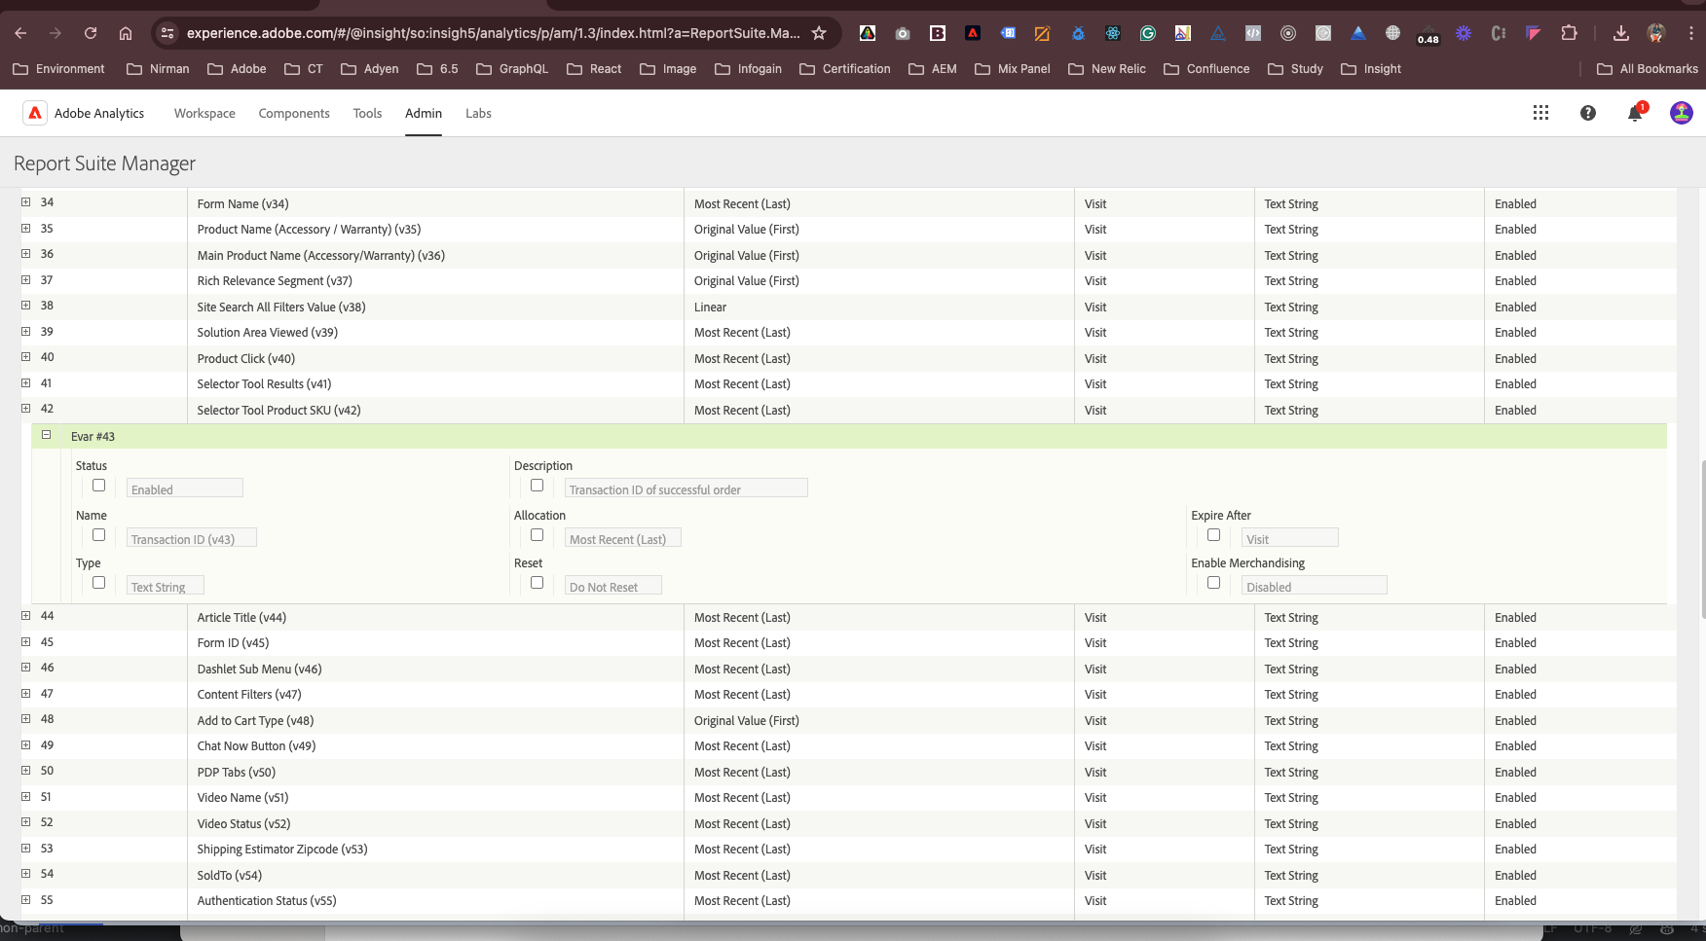Open the All Bookmarks folder
Screen dimensions: 1706x941
[1648, 69]
